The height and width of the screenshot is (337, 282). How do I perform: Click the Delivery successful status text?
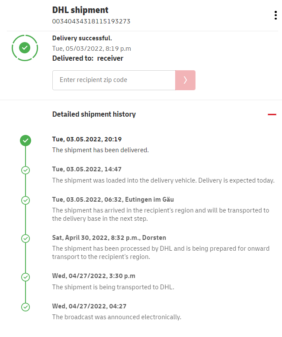(x=82, y=38)
